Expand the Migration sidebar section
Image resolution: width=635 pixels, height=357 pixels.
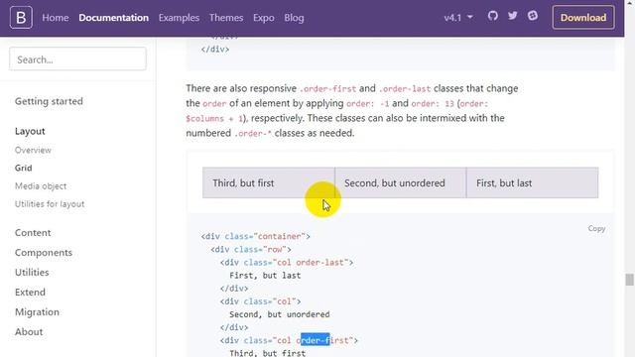coord(38,312)
